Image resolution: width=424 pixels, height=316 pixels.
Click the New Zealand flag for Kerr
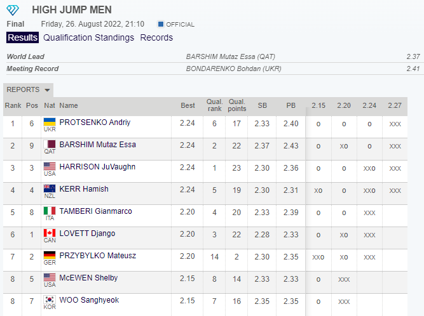(x=49, y=188)
